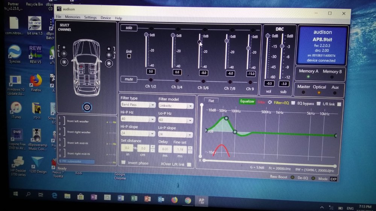Enable the EQ bypass checkbox
Viewport: 376px width, 211px height.
click(318, 104)
